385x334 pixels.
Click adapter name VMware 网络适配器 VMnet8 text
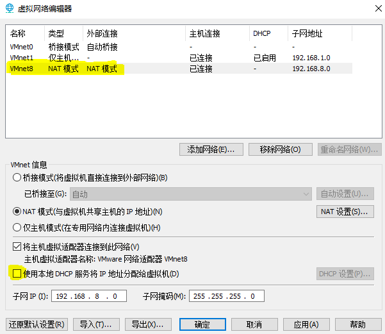(142, 259)
